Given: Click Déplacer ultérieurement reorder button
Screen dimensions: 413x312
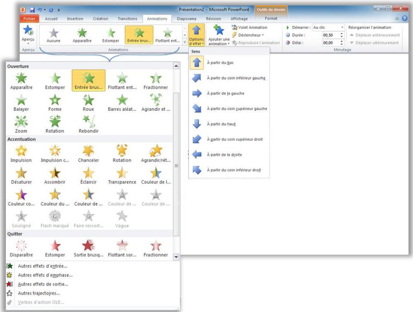Looking at the screenshot, I should [x=374, y=43].
